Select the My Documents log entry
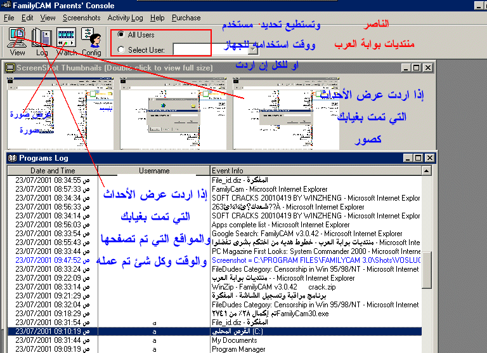 [214, 340]
